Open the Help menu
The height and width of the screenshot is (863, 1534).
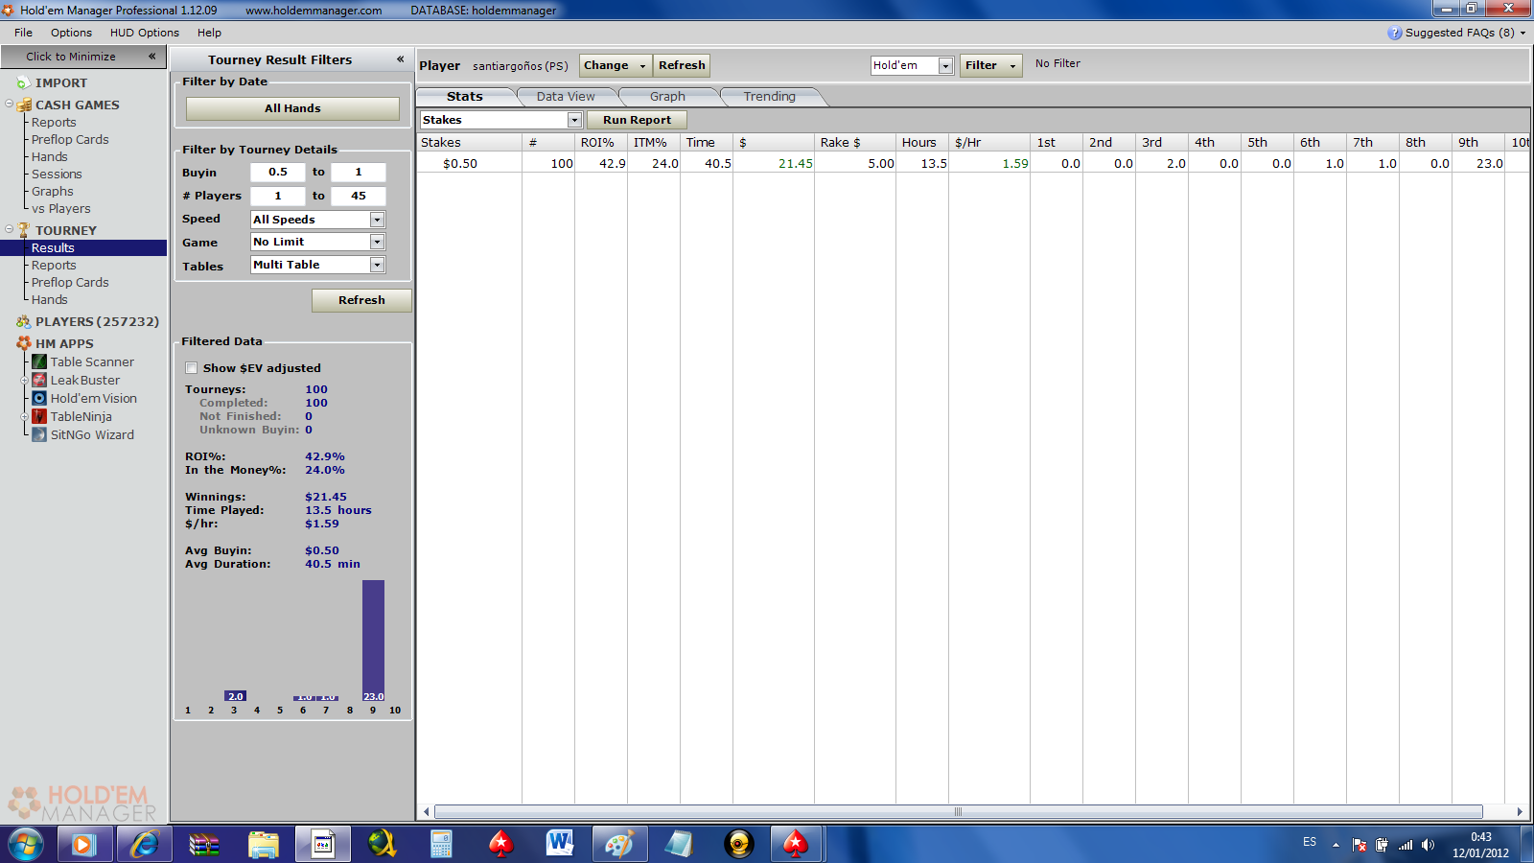click(209, 33)
